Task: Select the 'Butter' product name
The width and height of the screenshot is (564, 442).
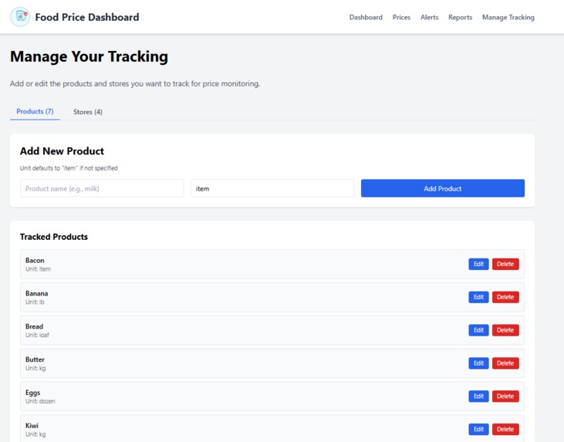Action: 35,359
